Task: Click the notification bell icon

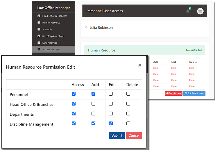Action: [x=188, y=11]
